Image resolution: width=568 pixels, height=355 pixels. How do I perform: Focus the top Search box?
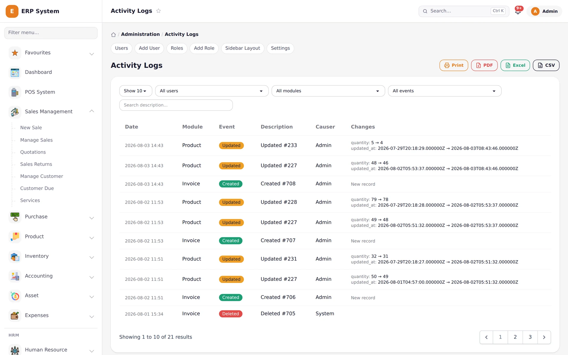point(464,11)
